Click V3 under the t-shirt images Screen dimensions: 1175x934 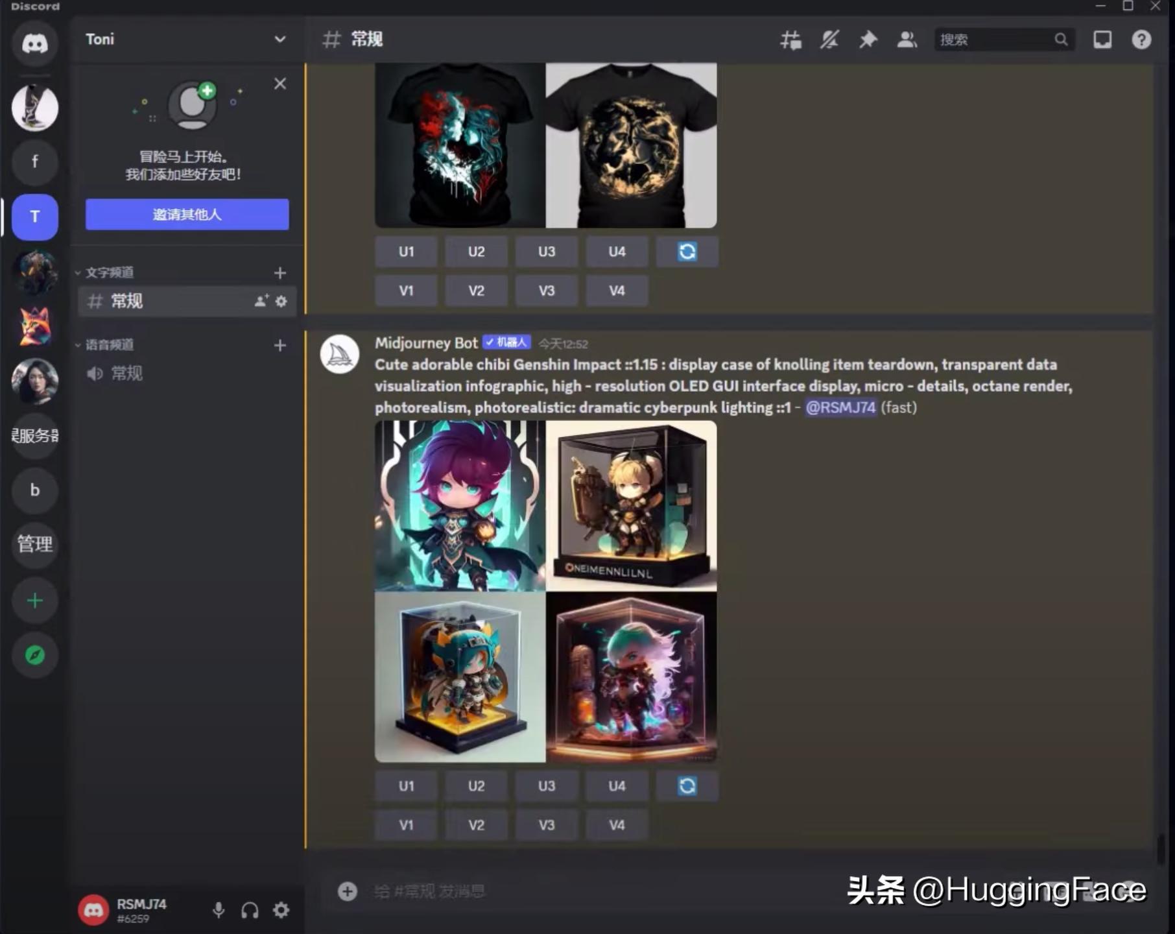tap(547, 291)
